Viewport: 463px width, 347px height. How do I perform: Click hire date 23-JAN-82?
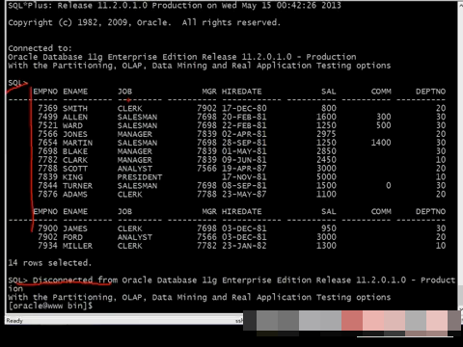click(244, 246)
